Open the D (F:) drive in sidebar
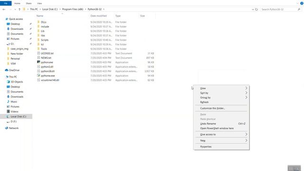This screenshot has width=304, height=171. coord(14,122)
